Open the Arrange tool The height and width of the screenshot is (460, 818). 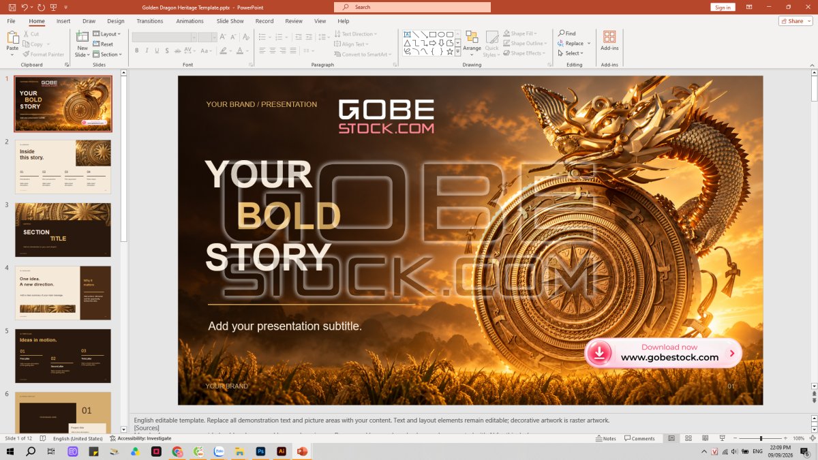coord(472,42)
